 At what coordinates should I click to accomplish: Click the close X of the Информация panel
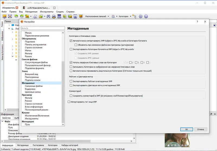(x=215, y=114)
